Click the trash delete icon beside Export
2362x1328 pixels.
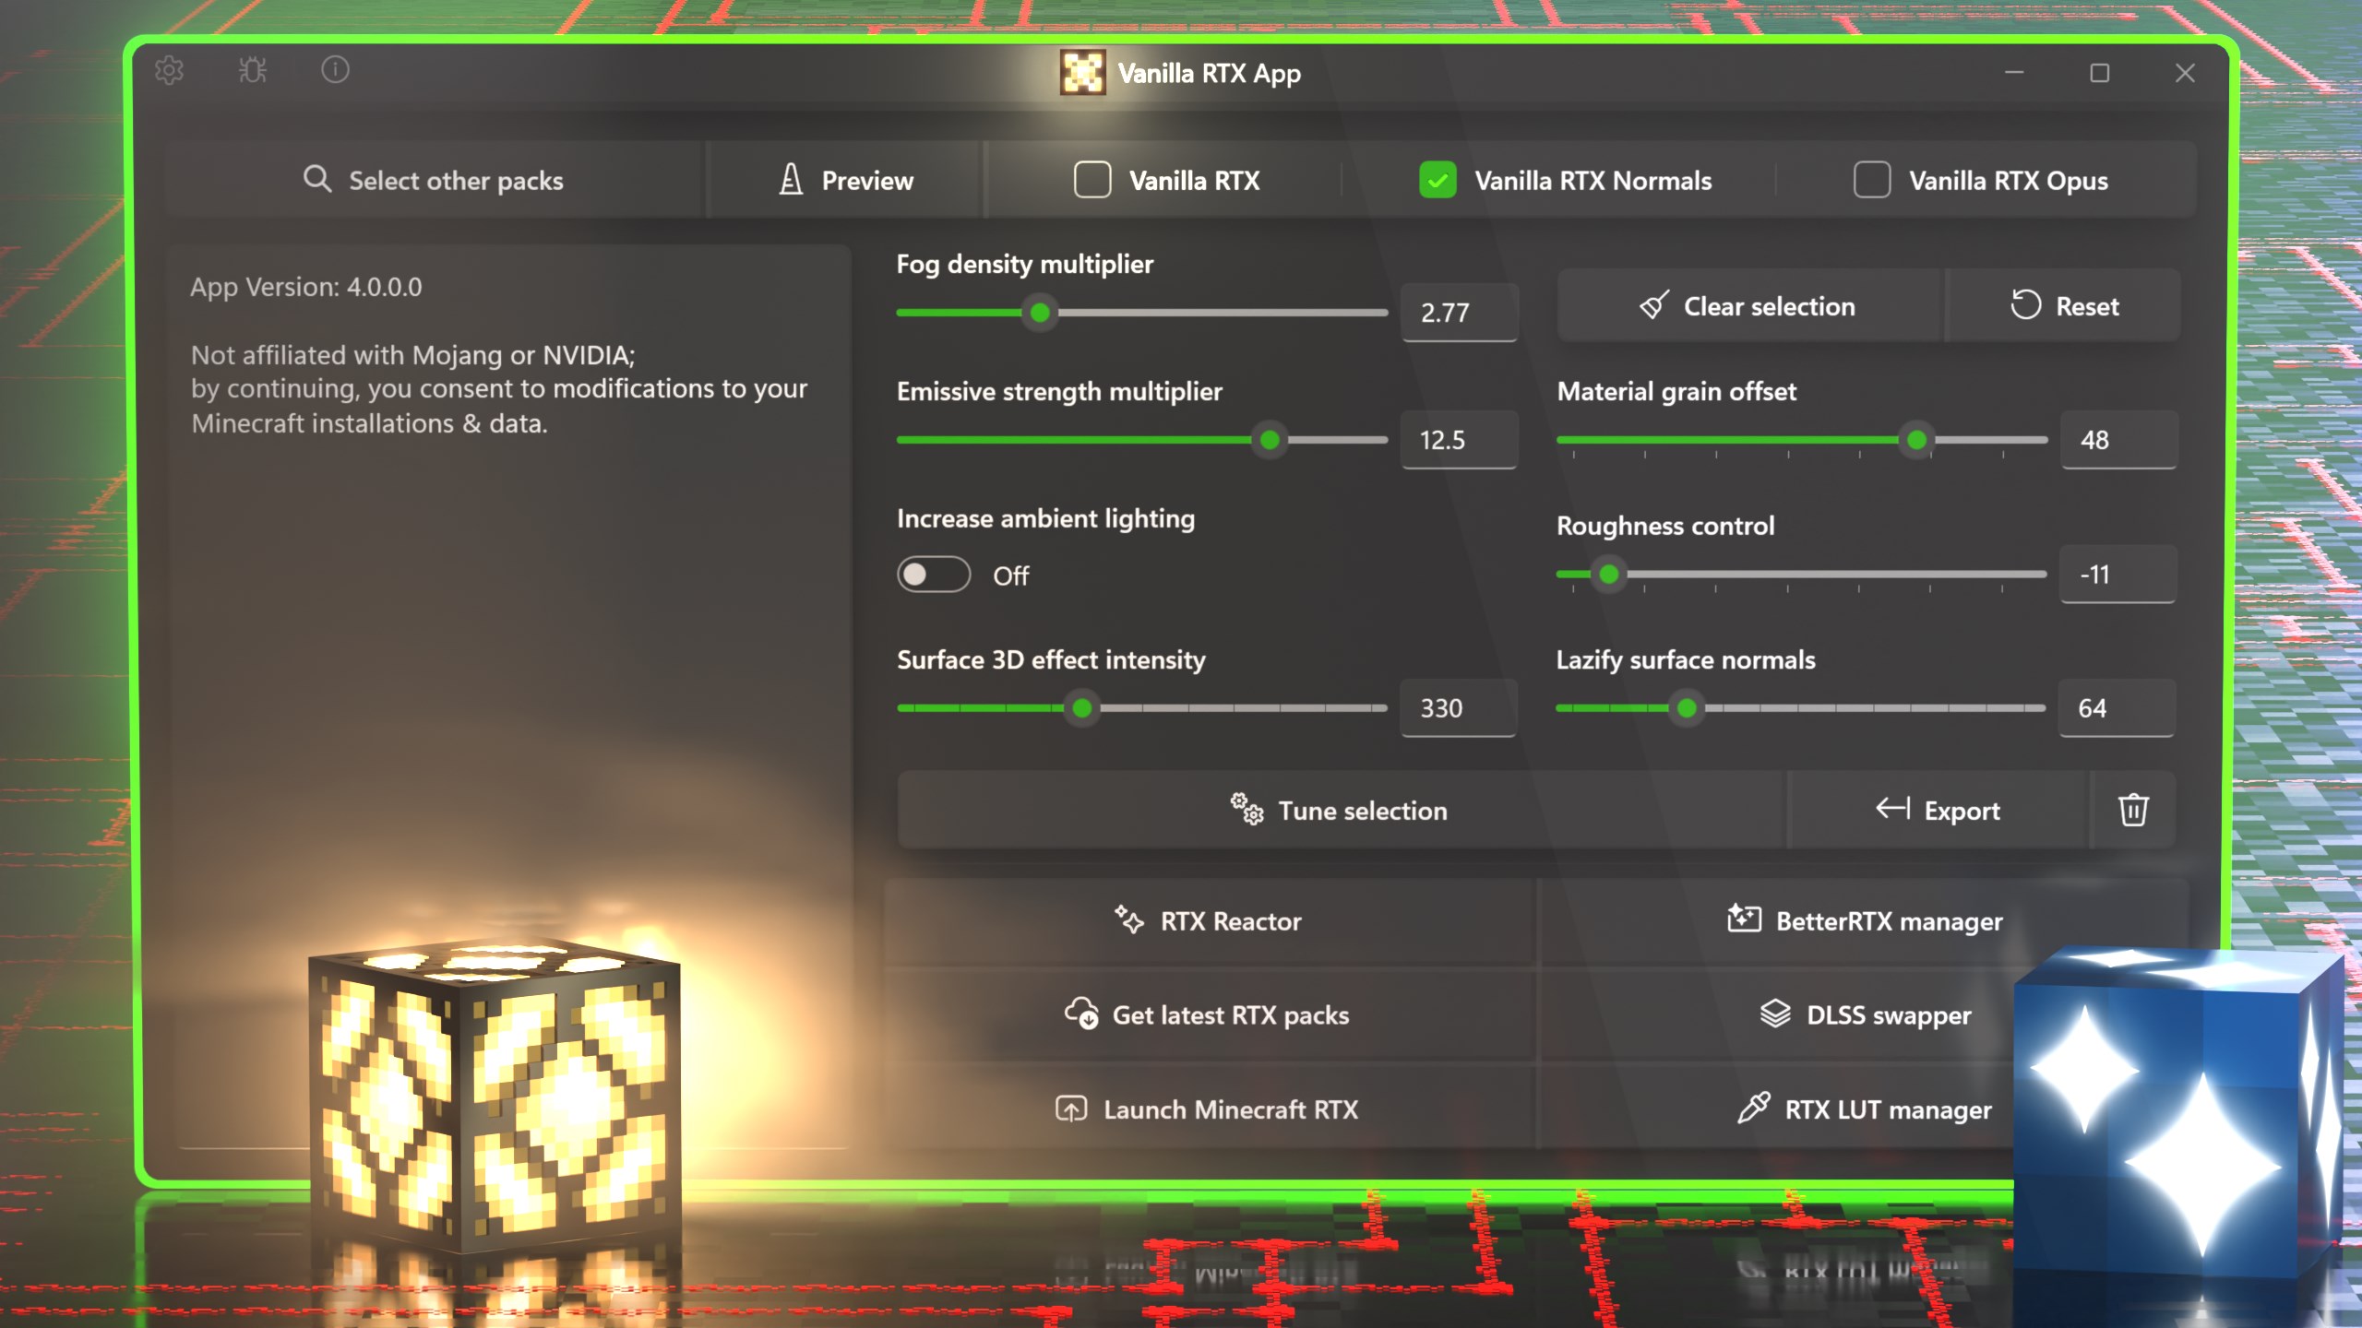(x=2132, y=810)
